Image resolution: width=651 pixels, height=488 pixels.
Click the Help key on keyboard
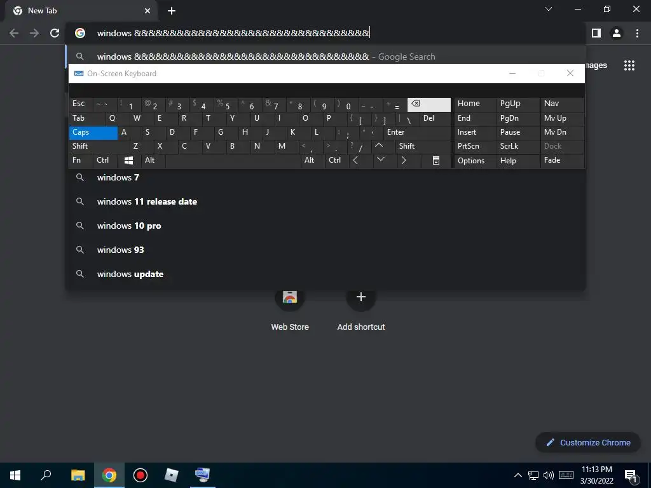517,161
